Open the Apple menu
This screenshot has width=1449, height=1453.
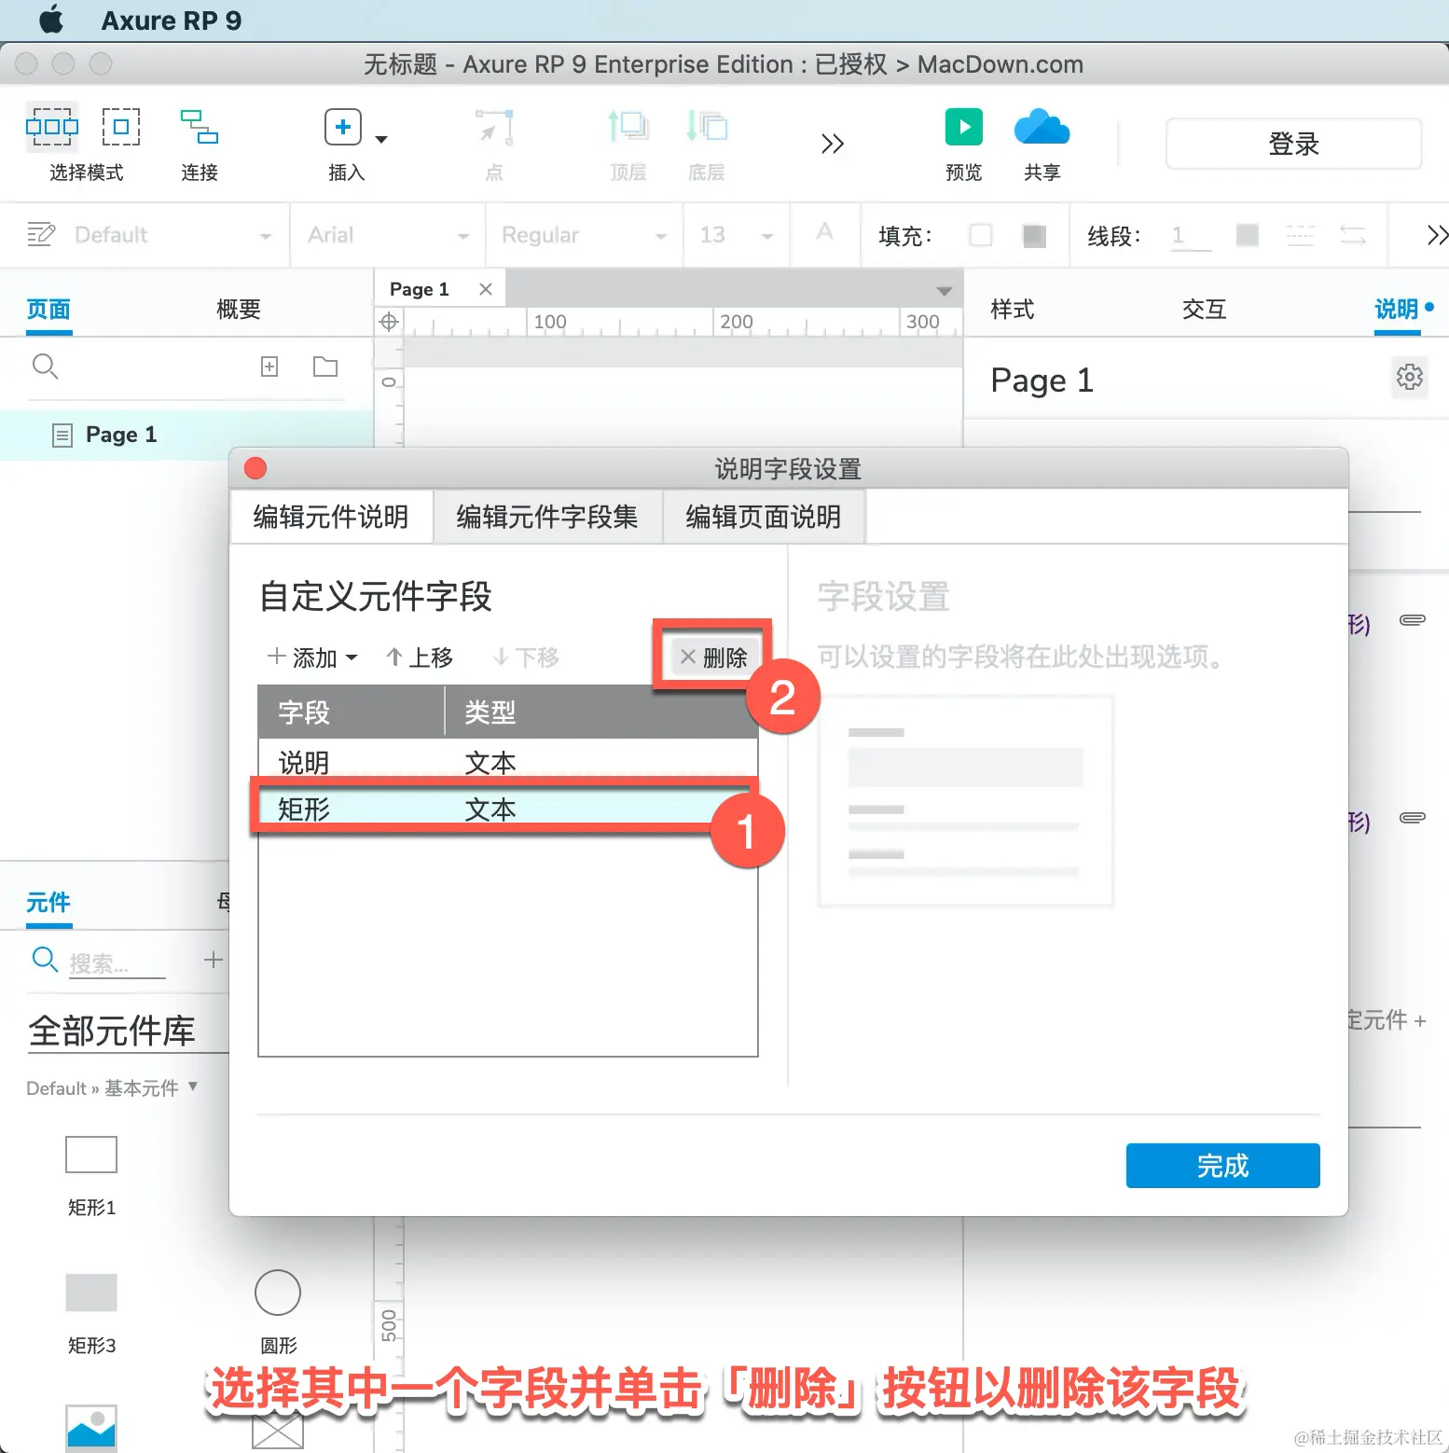pyautogui.click(x=51, y=20)
